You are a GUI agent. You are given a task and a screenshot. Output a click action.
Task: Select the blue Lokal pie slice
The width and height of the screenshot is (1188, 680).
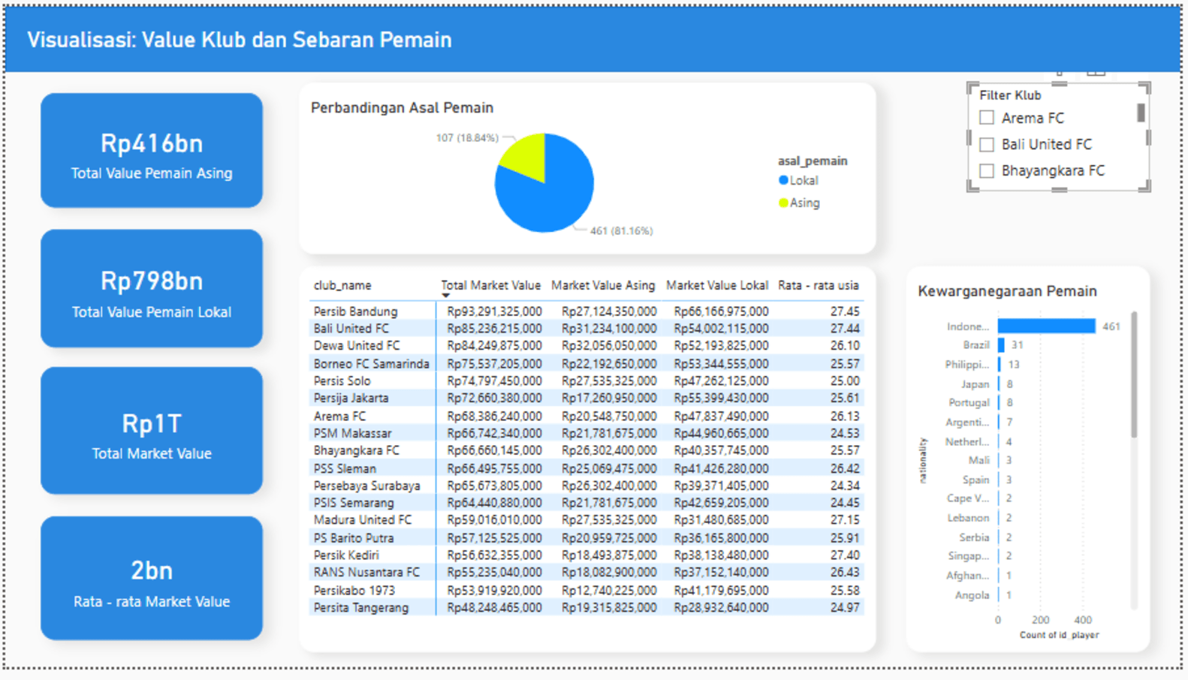pyautogui.click(x=552, y=195)
